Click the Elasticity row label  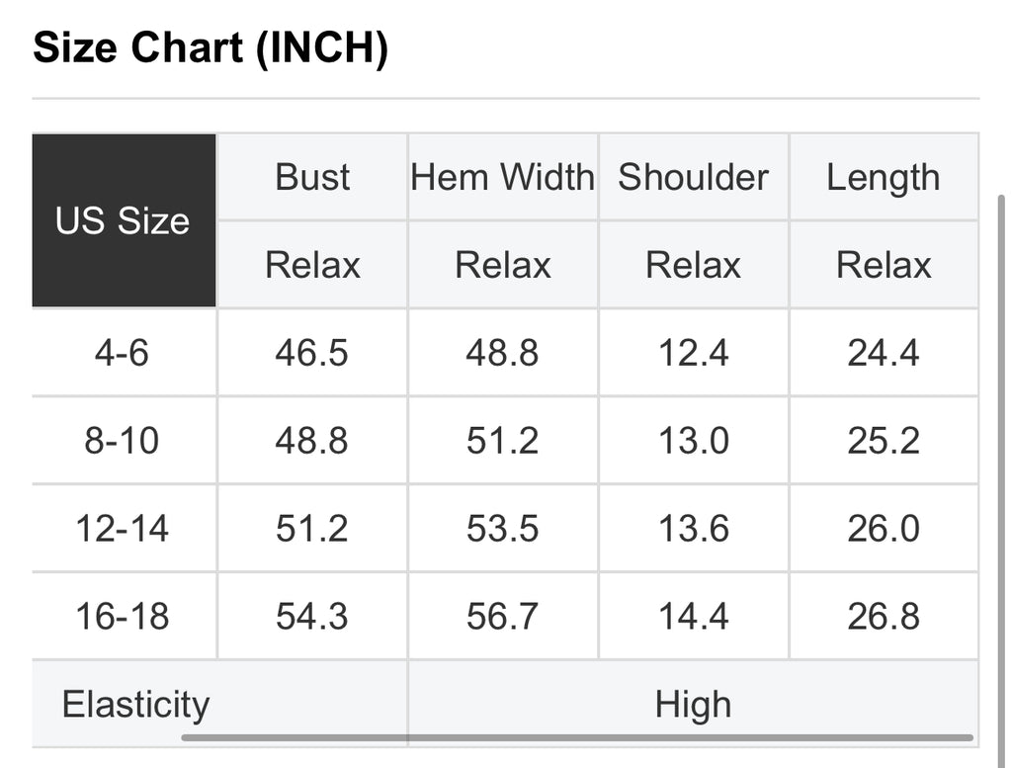click(x=136, y=704)
